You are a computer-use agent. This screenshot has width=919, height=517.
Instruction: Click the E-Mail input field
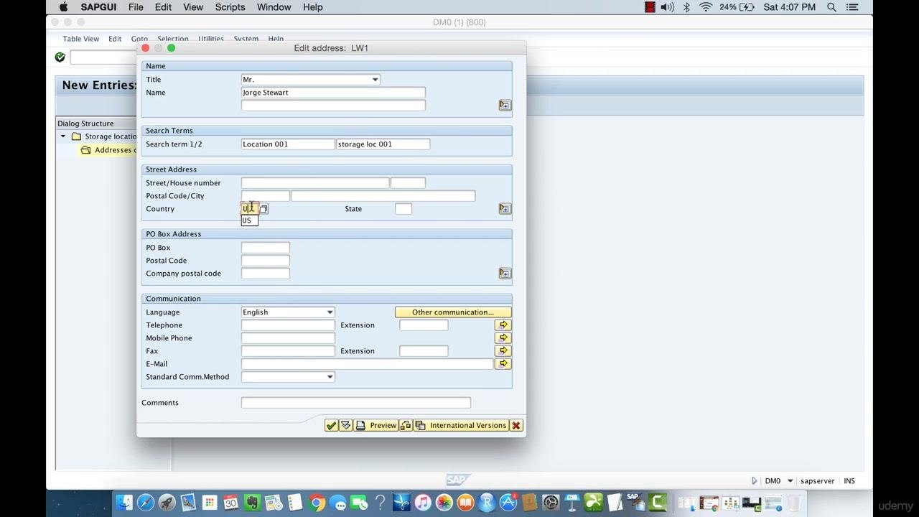(x=368, y=364)
